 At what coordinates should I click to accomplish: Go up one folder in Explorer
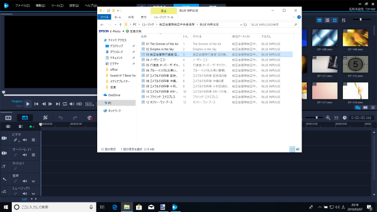(120, 25)
